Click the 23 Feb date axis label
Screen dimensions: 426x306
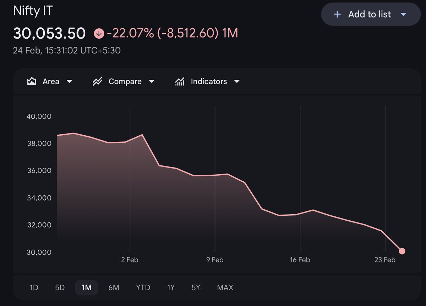tap(385, 260)
